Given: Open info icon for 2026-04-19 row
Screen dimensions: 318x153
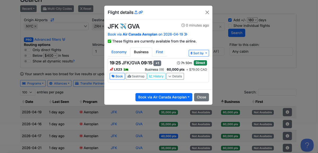Looking at the screenshot, I should pyautogui.click(x=287, y=112).
